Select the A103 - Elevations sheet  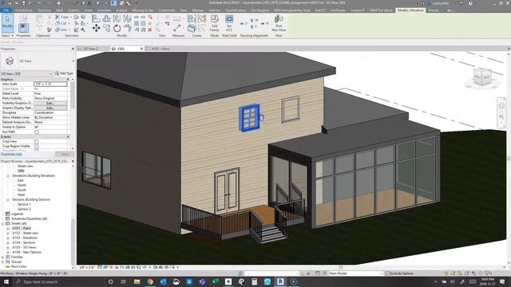pyautogui.click(x=25, y=238)
